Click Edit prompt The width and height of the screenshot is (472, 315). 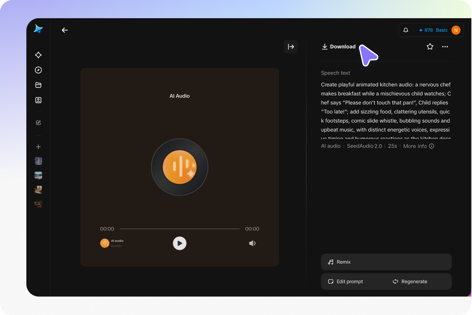[x=346, y=281]
